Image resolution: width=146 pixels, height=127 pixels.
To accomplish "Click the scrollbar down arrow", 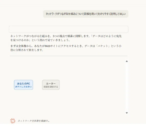I will [127, 113].
